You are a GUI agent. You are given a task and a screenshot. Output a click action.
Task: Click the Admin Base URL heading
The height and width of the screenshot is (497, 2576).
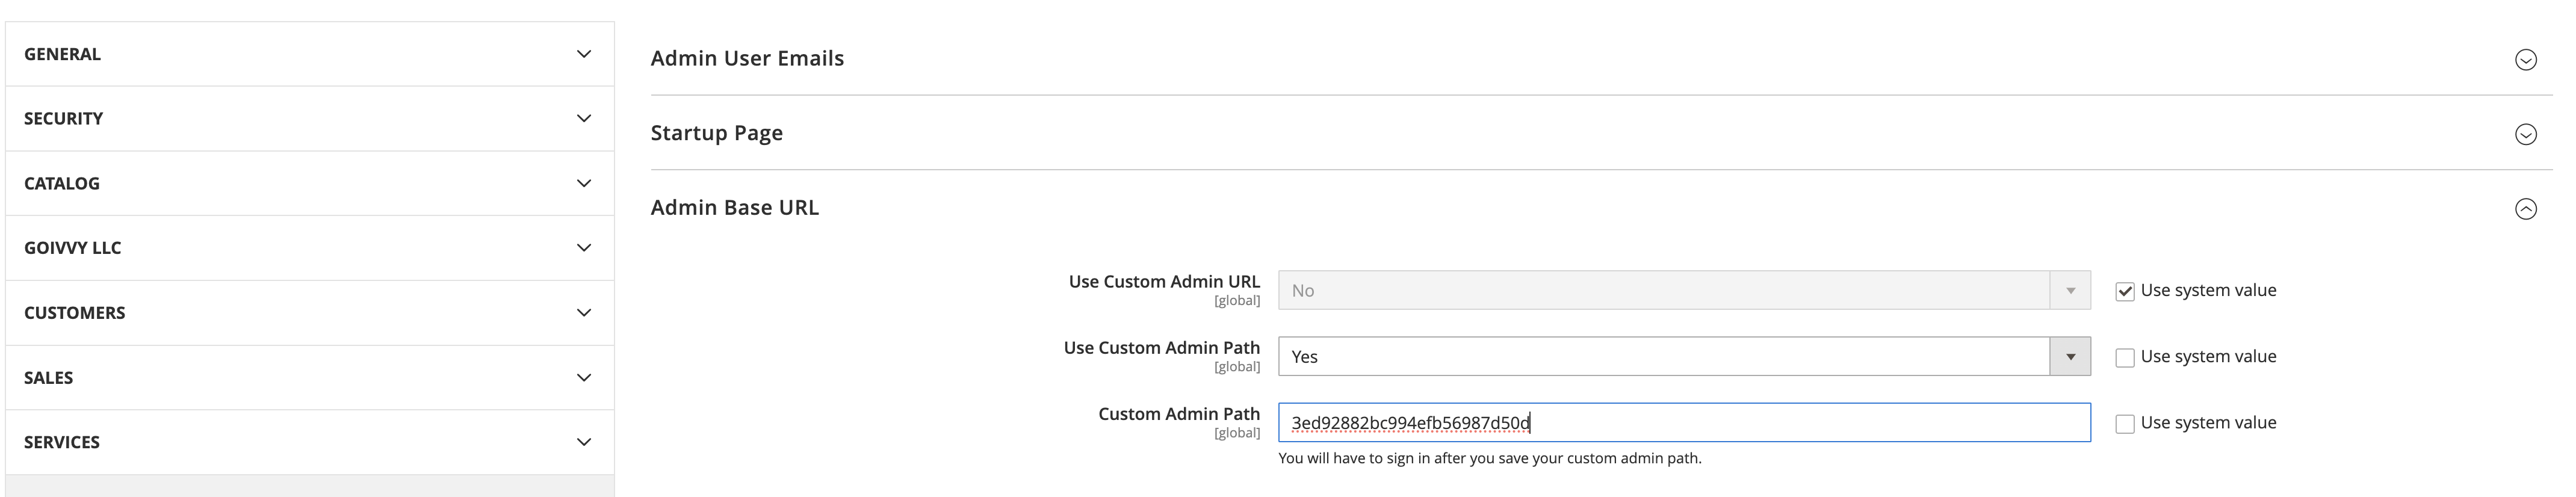click(734, 207)
